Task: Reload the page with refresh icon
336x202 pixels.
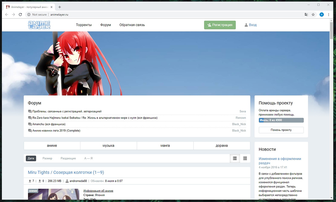Action: pos(20,15)
